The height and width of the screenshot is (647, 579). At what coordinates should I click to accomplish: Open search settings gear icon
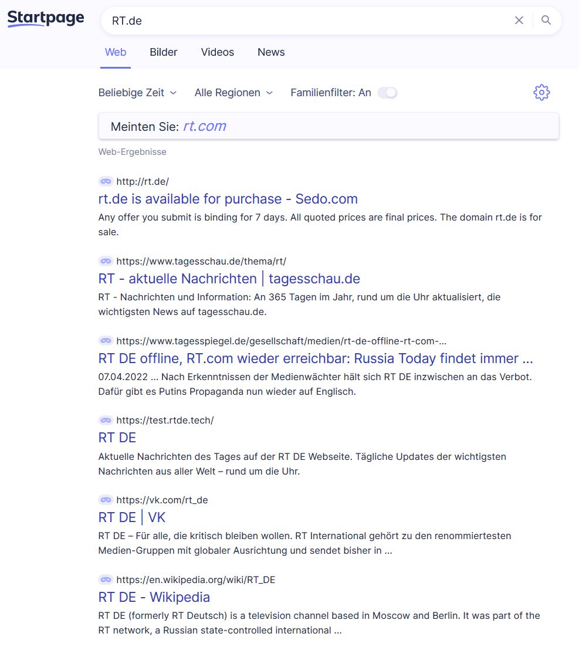point(541,93)
